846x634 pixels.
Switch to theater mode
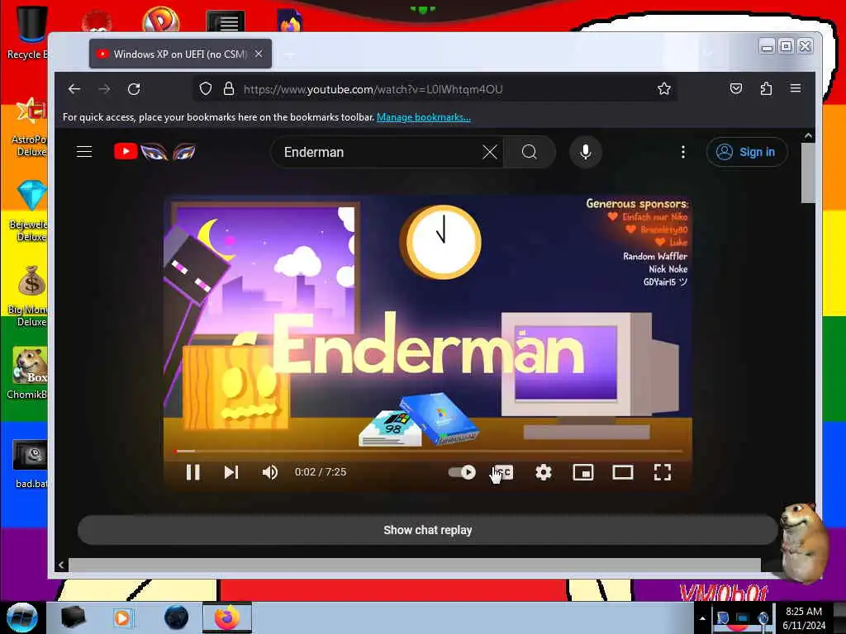(623, 472)
